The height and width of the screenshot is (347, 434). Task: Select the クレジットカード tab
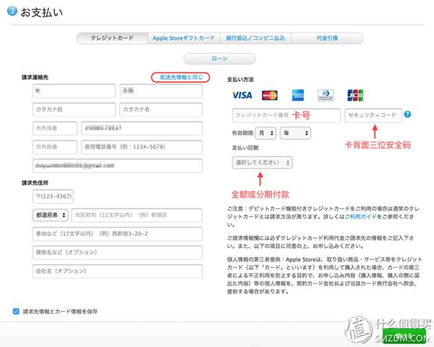pos(111,38)
